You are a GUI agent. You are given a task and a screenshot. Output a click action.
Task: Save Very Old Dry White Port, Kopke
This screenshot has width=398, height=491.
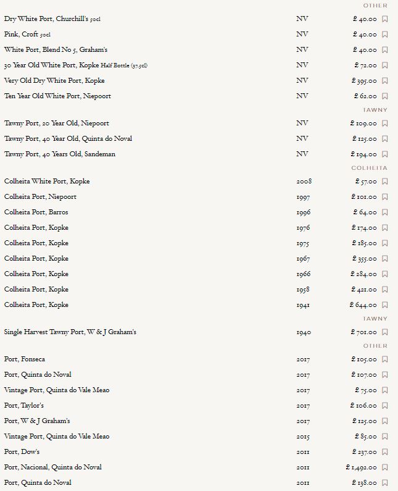point(385,81)
